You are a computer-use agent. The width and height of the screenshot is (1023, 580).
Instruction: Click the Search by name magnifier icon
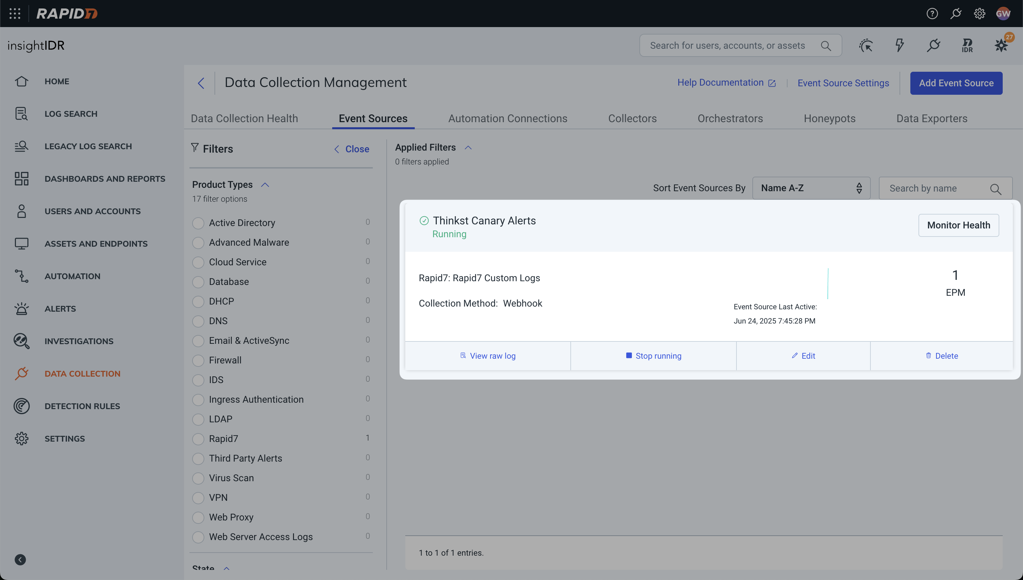(x=996, y=189)
